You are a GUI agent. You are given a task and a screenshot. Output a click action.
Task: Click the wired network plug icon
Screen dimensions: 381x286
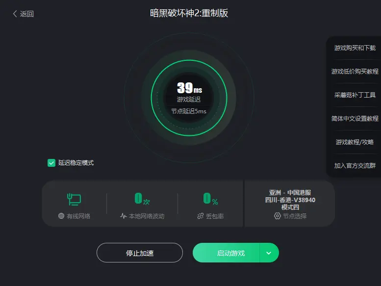[74, 199]
